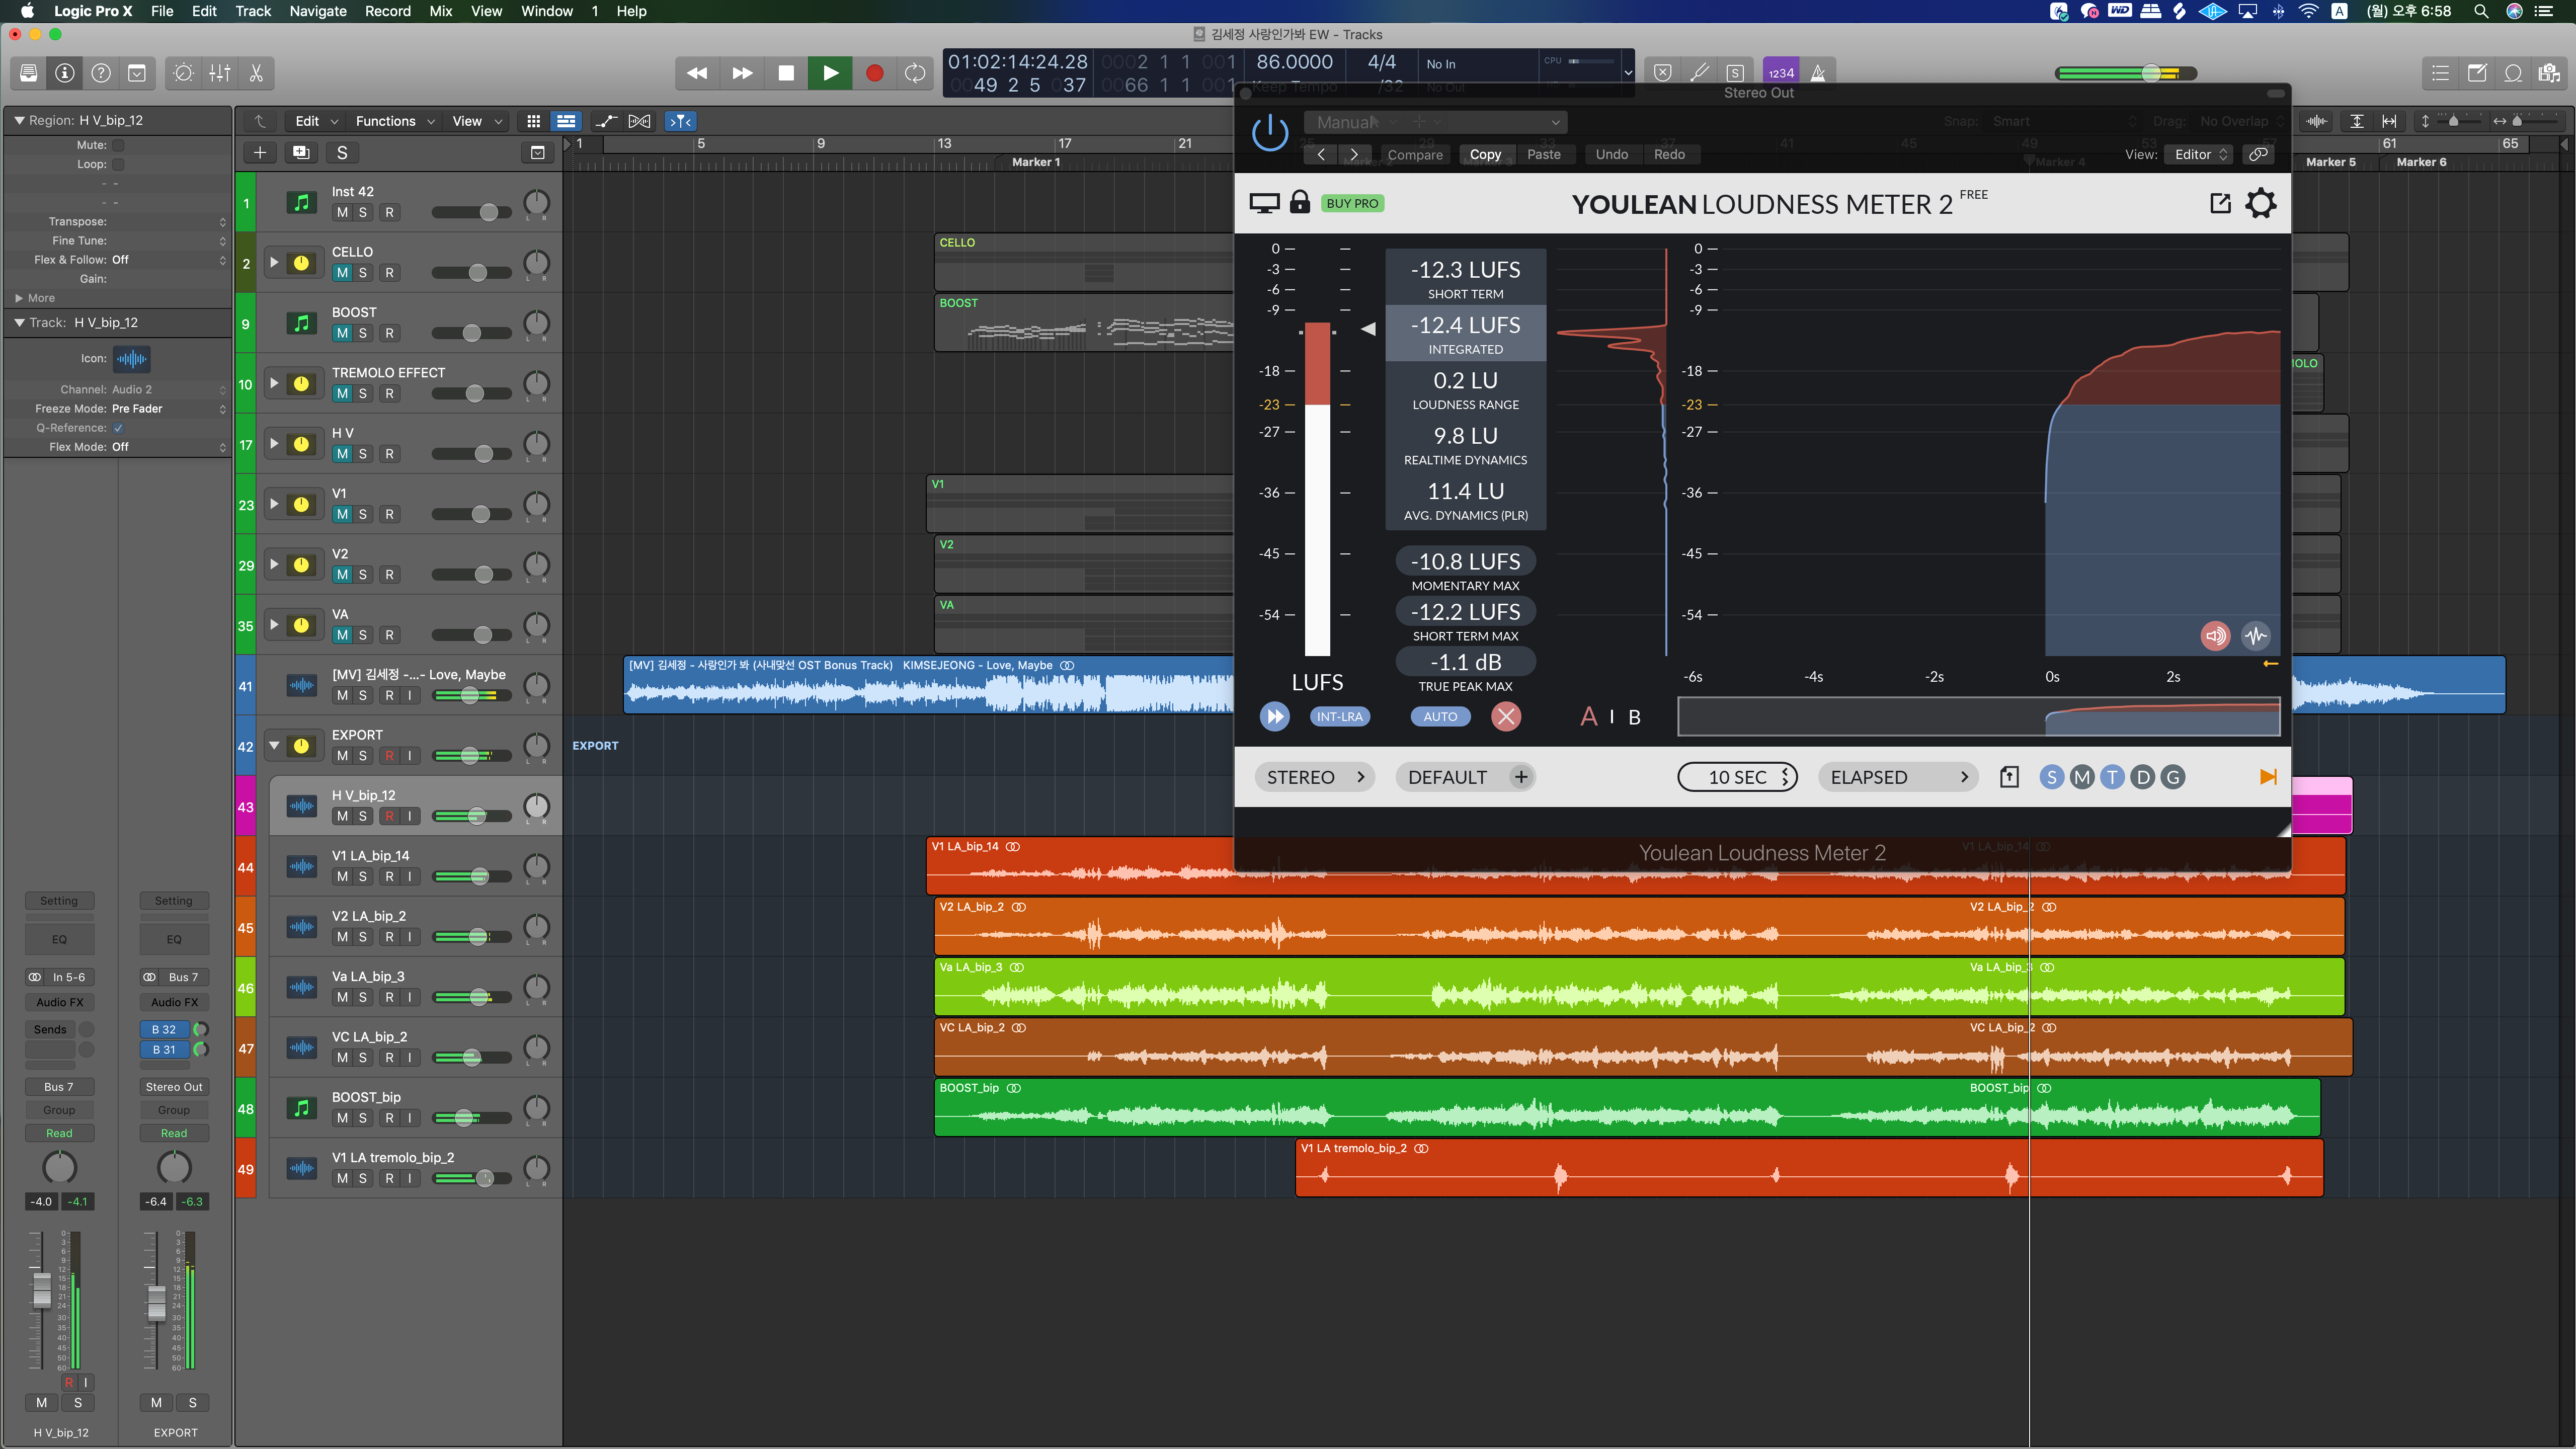The height and width of the screenshot is (1449, 2576).
Task: Expand the TREMOLO EFFECT track stack
Action: (x=274, y=383)
